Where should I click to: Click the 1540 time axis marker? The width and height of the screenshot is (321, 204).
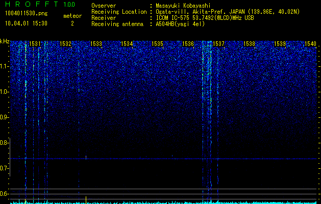click(311, 43)
